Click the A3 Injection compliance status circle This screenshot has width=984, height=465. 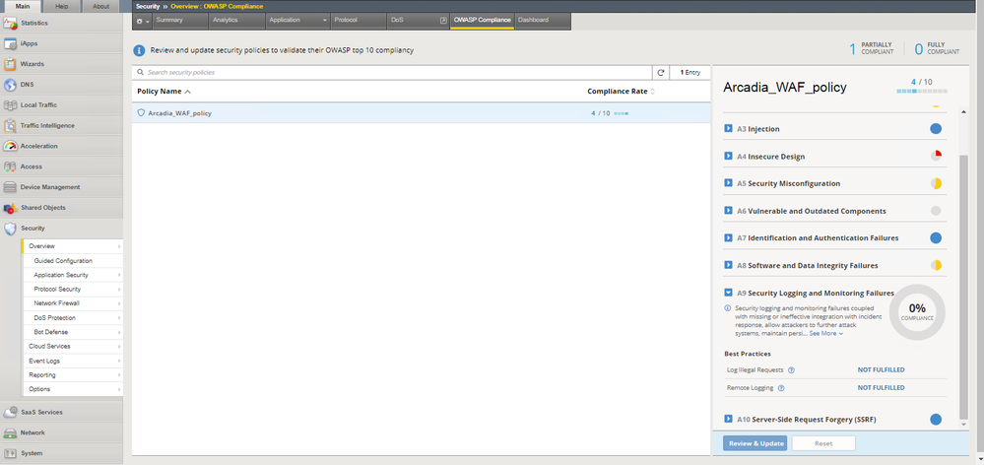pos(936,129)
